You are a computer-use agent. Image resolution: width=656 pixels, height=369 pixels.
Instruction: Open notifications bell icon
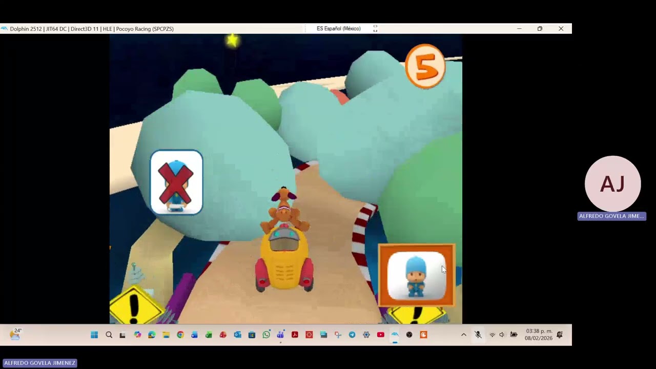tap(560, 335)
